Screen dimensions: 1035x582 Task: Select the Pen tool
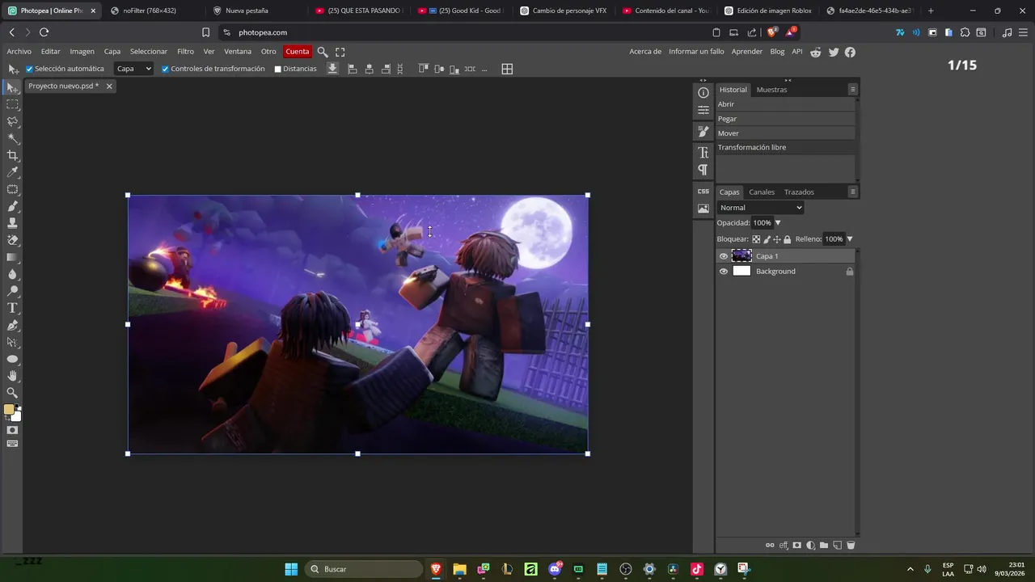(12, 325)
